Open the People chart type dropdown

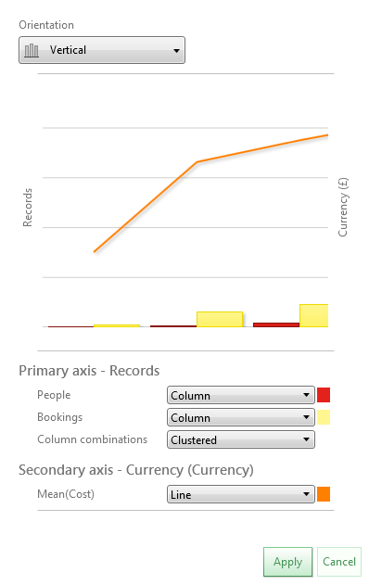click(x=241, y=395)
